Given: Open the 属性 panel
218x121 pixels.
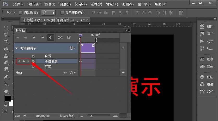Looking at the screenshot, I should click(207, 26).
